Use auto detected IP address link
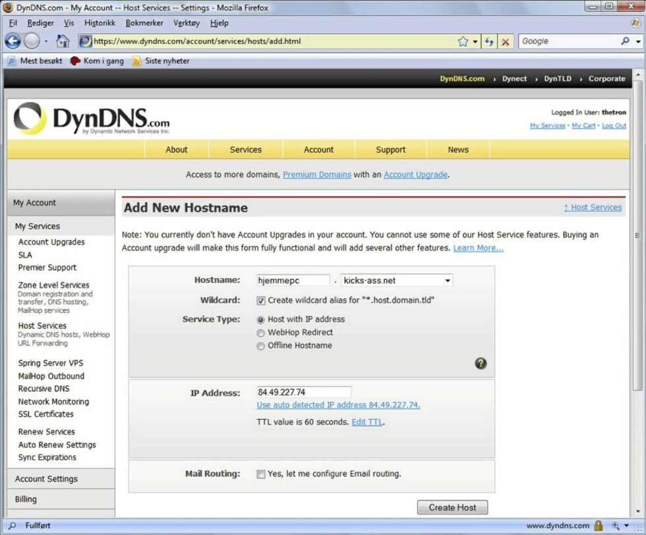This screenshot has width=646, height=535. click(338, 405)
